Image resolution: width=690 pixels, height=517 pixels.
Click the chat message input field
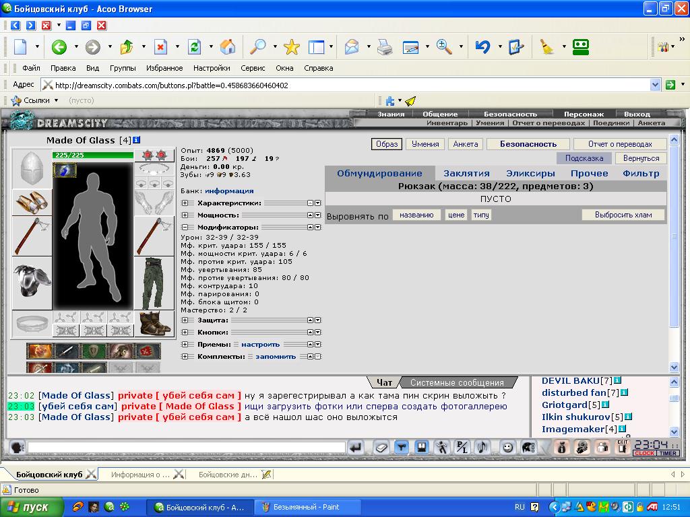click(x=186, y=448)
